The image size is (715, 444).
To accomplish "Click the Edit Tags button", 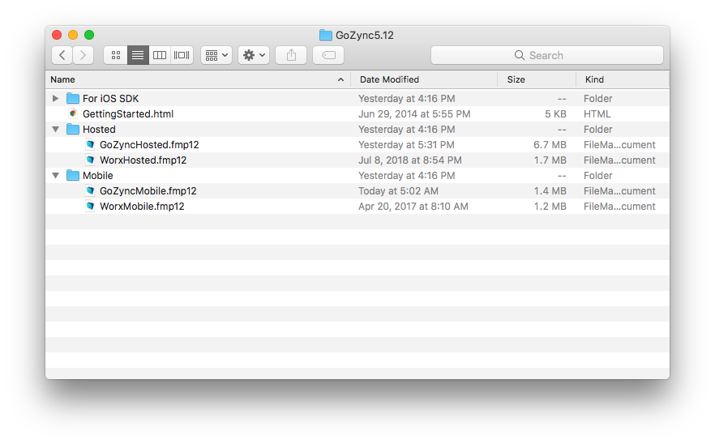I will [x=328, y=55].
